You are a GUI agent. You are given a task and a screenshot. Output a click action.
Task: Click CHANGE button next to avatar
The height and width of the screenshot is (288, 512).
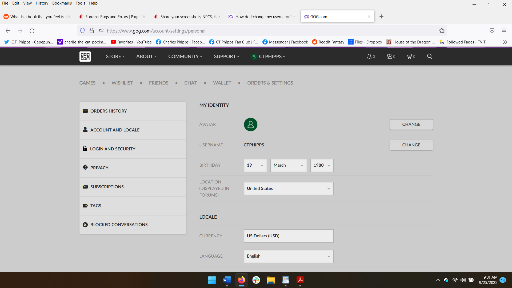coord(411,125)
